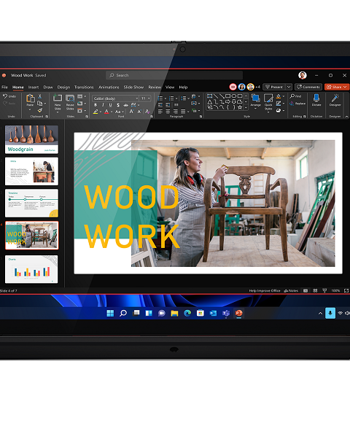Click the yellow text highlight color
This screenshot has height=442, width=350.
(96, 112)
